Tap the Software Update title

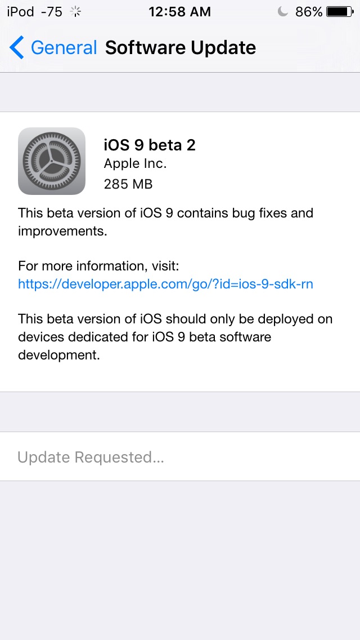(181, 48)
